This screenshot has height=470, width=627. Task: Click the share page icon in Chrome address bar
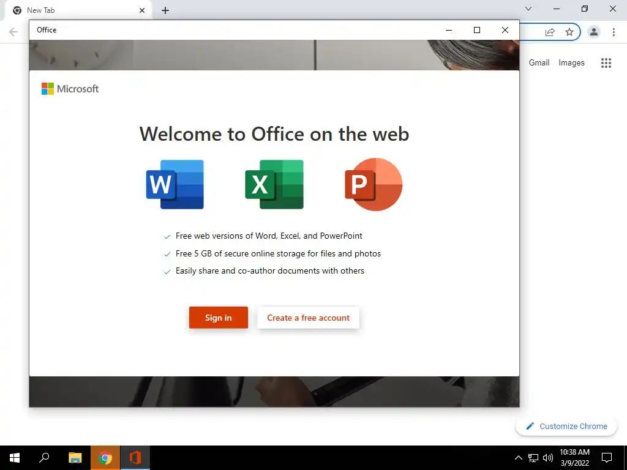(x=550, y=32)
